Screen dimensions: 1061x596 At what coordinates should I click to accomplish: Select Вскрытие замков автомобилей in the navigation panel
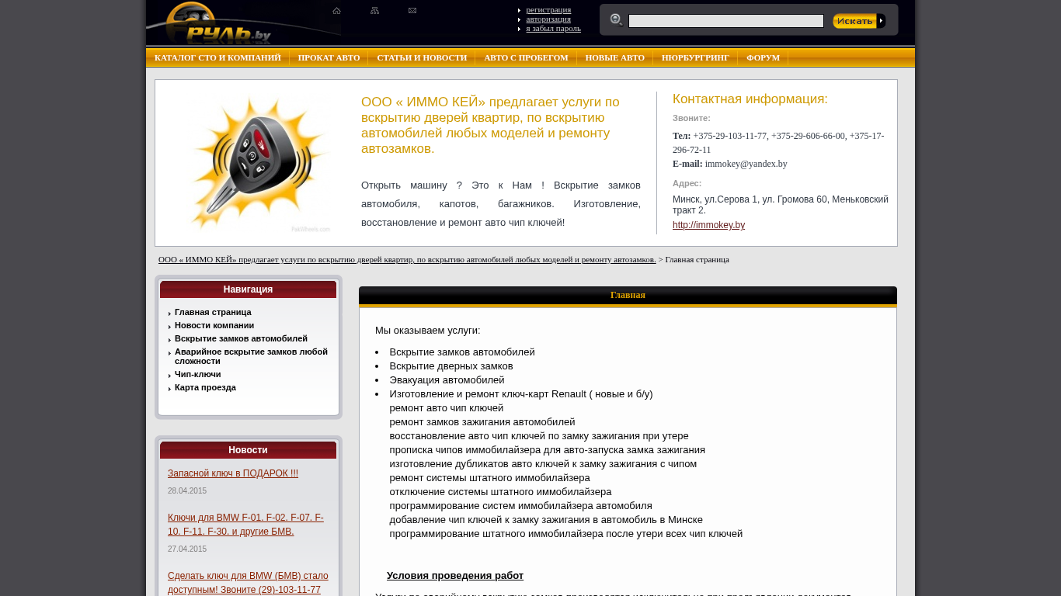[241, 338]
